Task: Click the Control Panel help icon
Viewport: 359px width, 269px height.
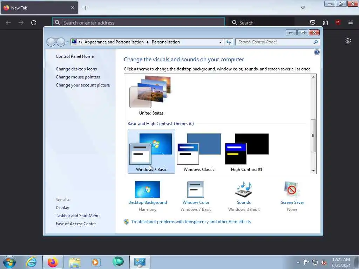Action: pos(317,53)
